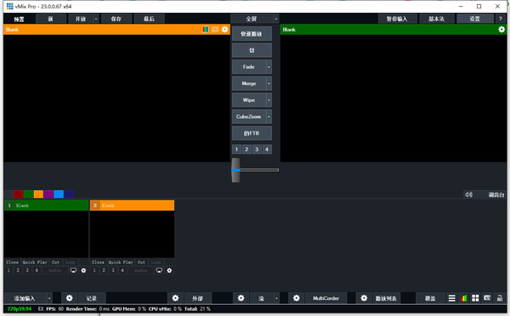Toggle overlay 1 on input 1 tile

(8, 270)
